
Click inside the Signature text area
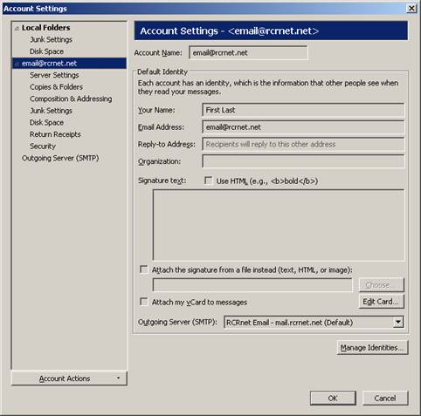click(279, 225)
